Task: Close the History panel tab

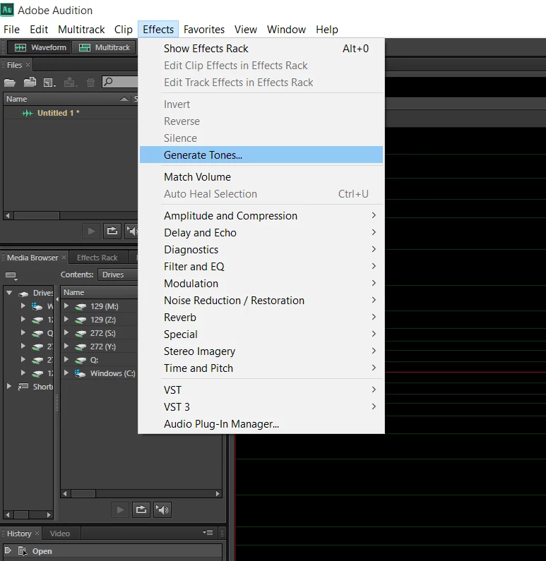Action: (x=37, y=533)
